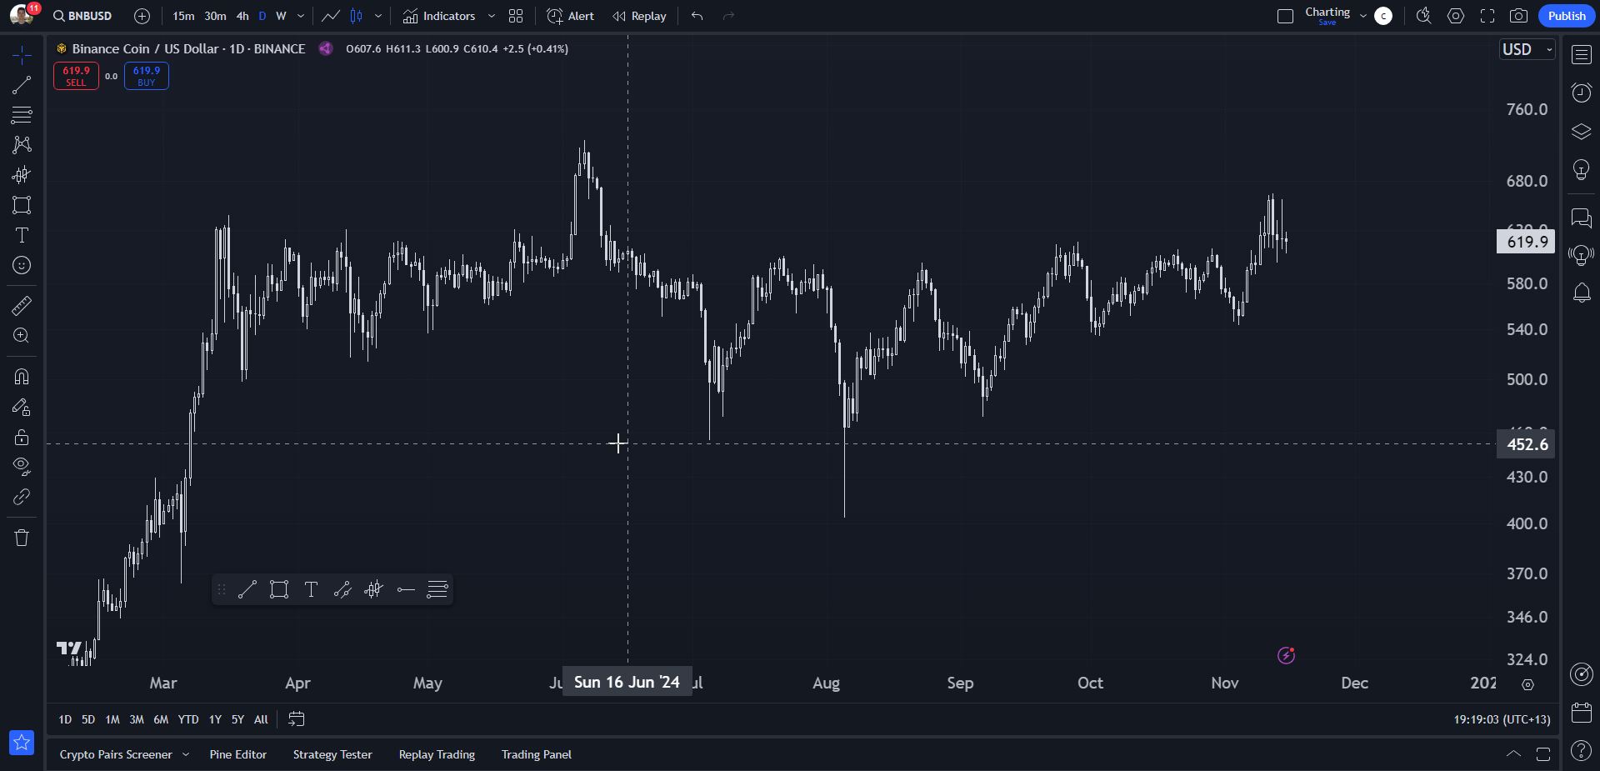Screen dimensions: 1600x771
Task: Open the emoji icons tool
Action: click(22, 265)
